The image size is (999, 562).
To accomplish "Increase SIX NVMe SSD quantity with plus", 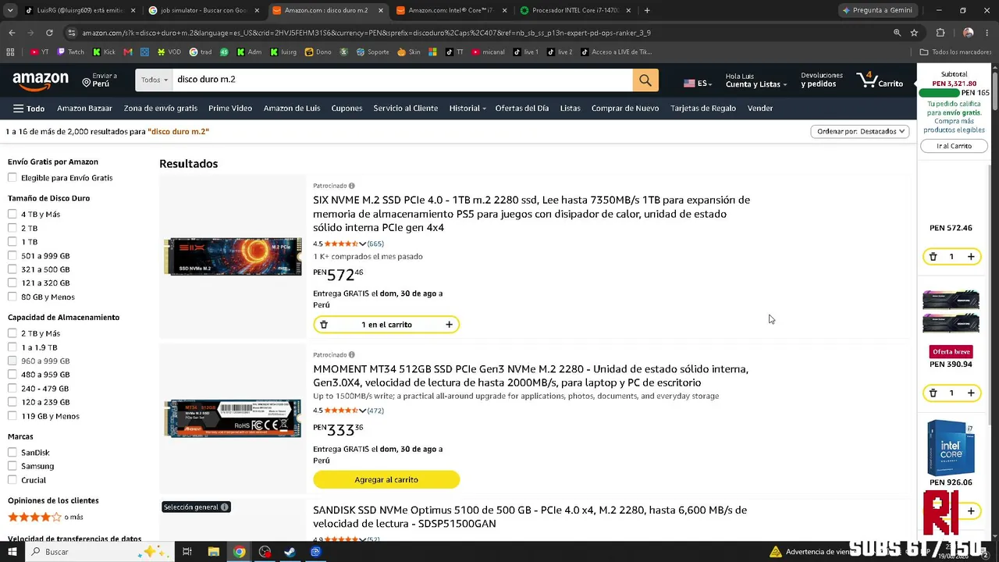I will (449, 325).
